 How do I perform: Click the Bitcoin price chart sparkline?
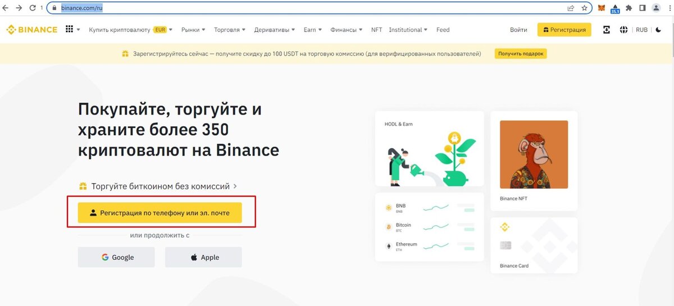435,227
